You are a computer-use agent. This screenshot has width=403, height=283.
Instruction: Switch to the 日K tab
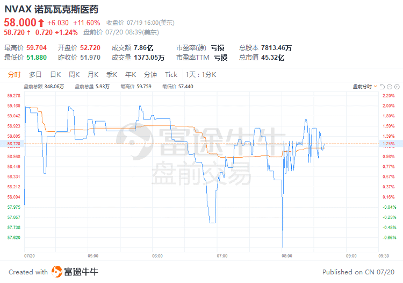click(x=55, y=75)
